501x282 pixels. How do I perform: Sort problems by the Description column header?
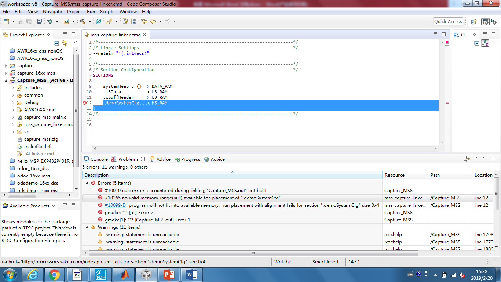[x=232, y=175]
